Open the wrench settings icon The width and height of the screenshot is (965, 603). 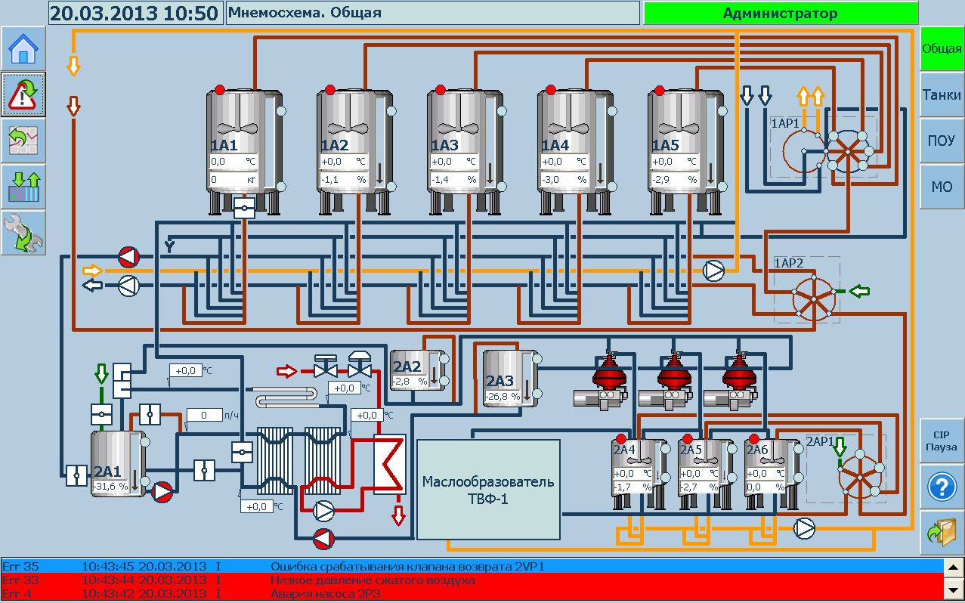[23, 233]
